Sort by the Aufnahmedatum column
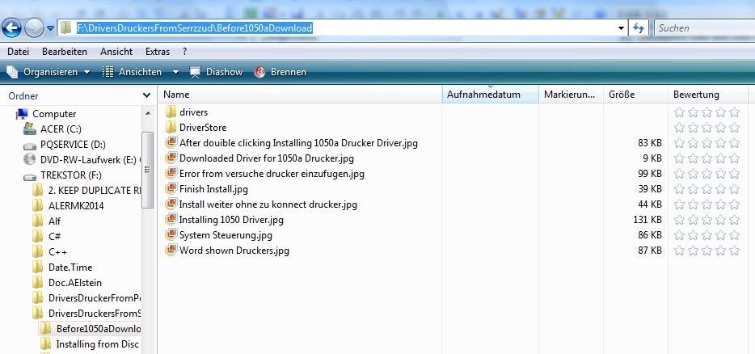 click(490, 95)
